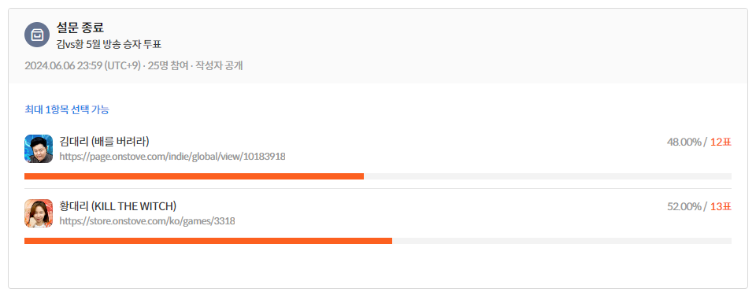Click the poll title 김vs황 5월 방송 승자 투표
This screenshot has width=756, height=296.
[109, 45]
